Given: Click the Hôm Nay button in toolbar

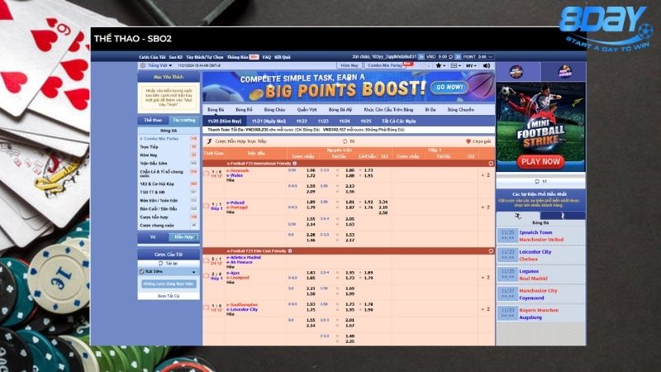Looking at the screenshot, I should coord(350,66).
